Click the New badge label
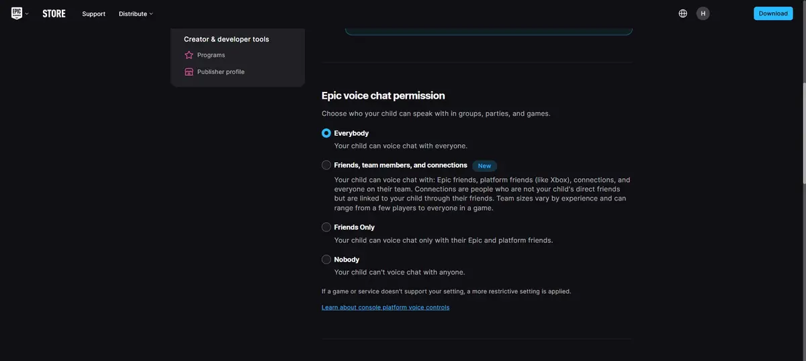 click(x=484, y=166)
